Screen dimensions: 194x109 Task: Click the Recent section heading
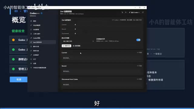pos(64,66)
